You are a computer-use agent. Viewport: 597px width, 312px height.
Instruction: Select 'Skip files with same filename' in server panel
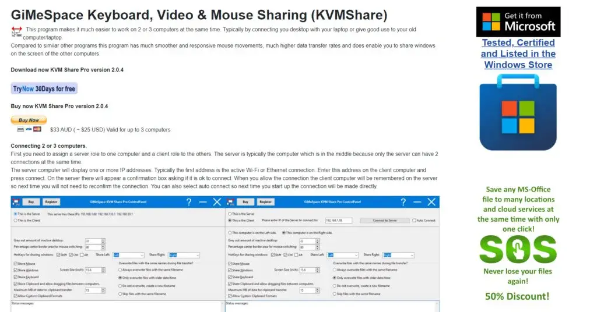tap(142, 294)
